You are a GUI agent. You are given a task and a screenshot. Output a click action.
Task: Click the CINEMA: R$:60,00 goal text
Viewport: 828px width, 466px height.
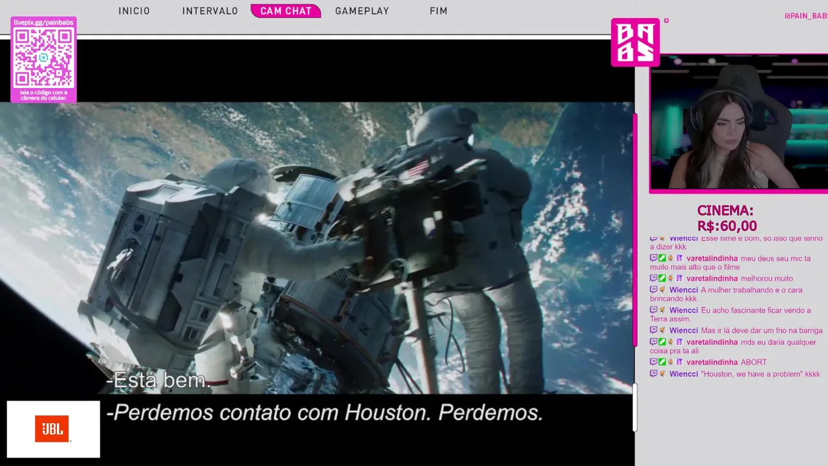pos(726,218)
